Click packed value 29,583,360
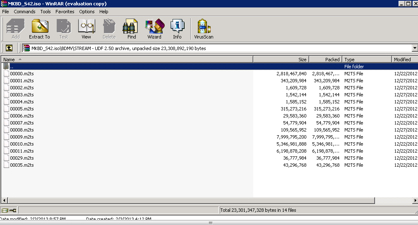This screenshot has height=225, width=418. (328, 116)
